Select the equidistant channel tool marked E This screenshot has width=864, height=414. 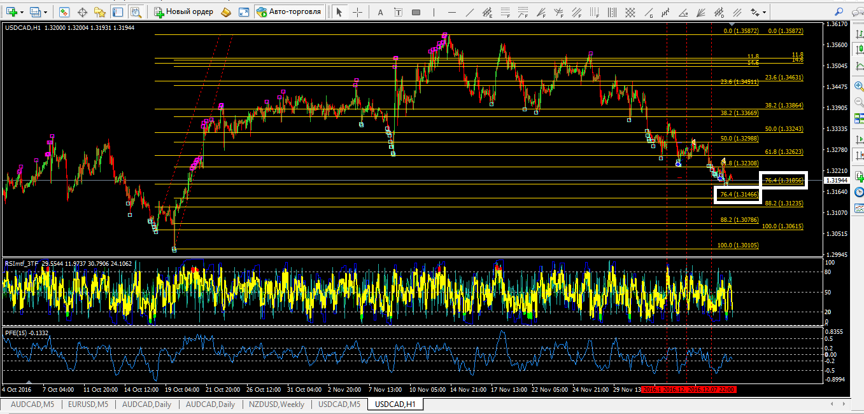pos(488,12)
